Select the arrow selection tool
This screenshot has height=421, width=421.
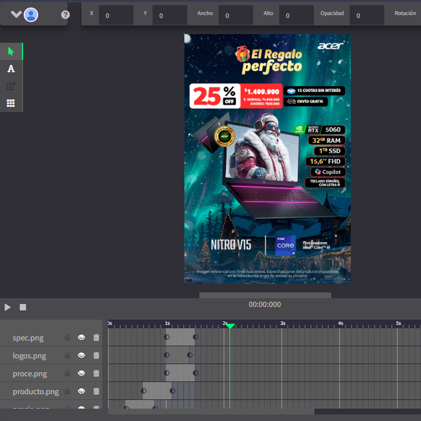11,51
